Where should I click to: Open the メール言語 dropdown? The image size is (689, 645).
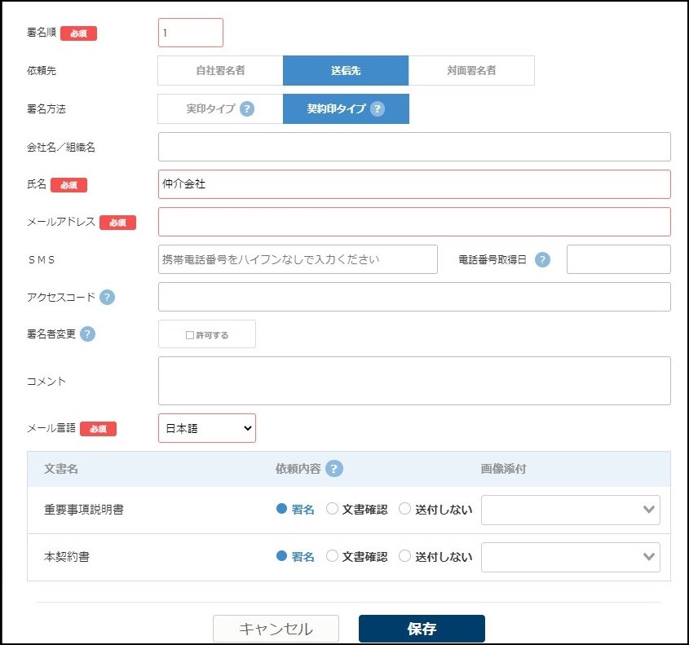coord(206,428)
